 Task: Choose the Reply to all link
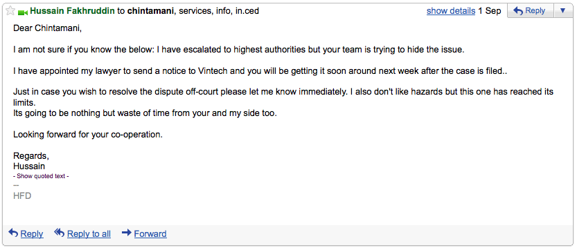(89, 234)
